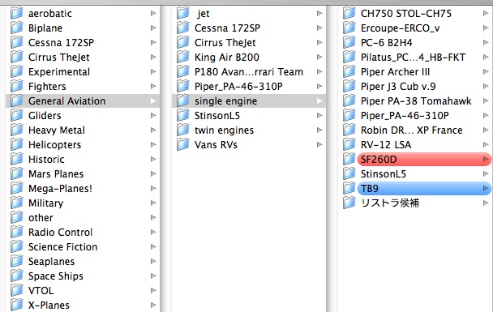This screenshot has height=312, width=493.
Task: Click the TB9 folder icon
Action: [349, 188]
